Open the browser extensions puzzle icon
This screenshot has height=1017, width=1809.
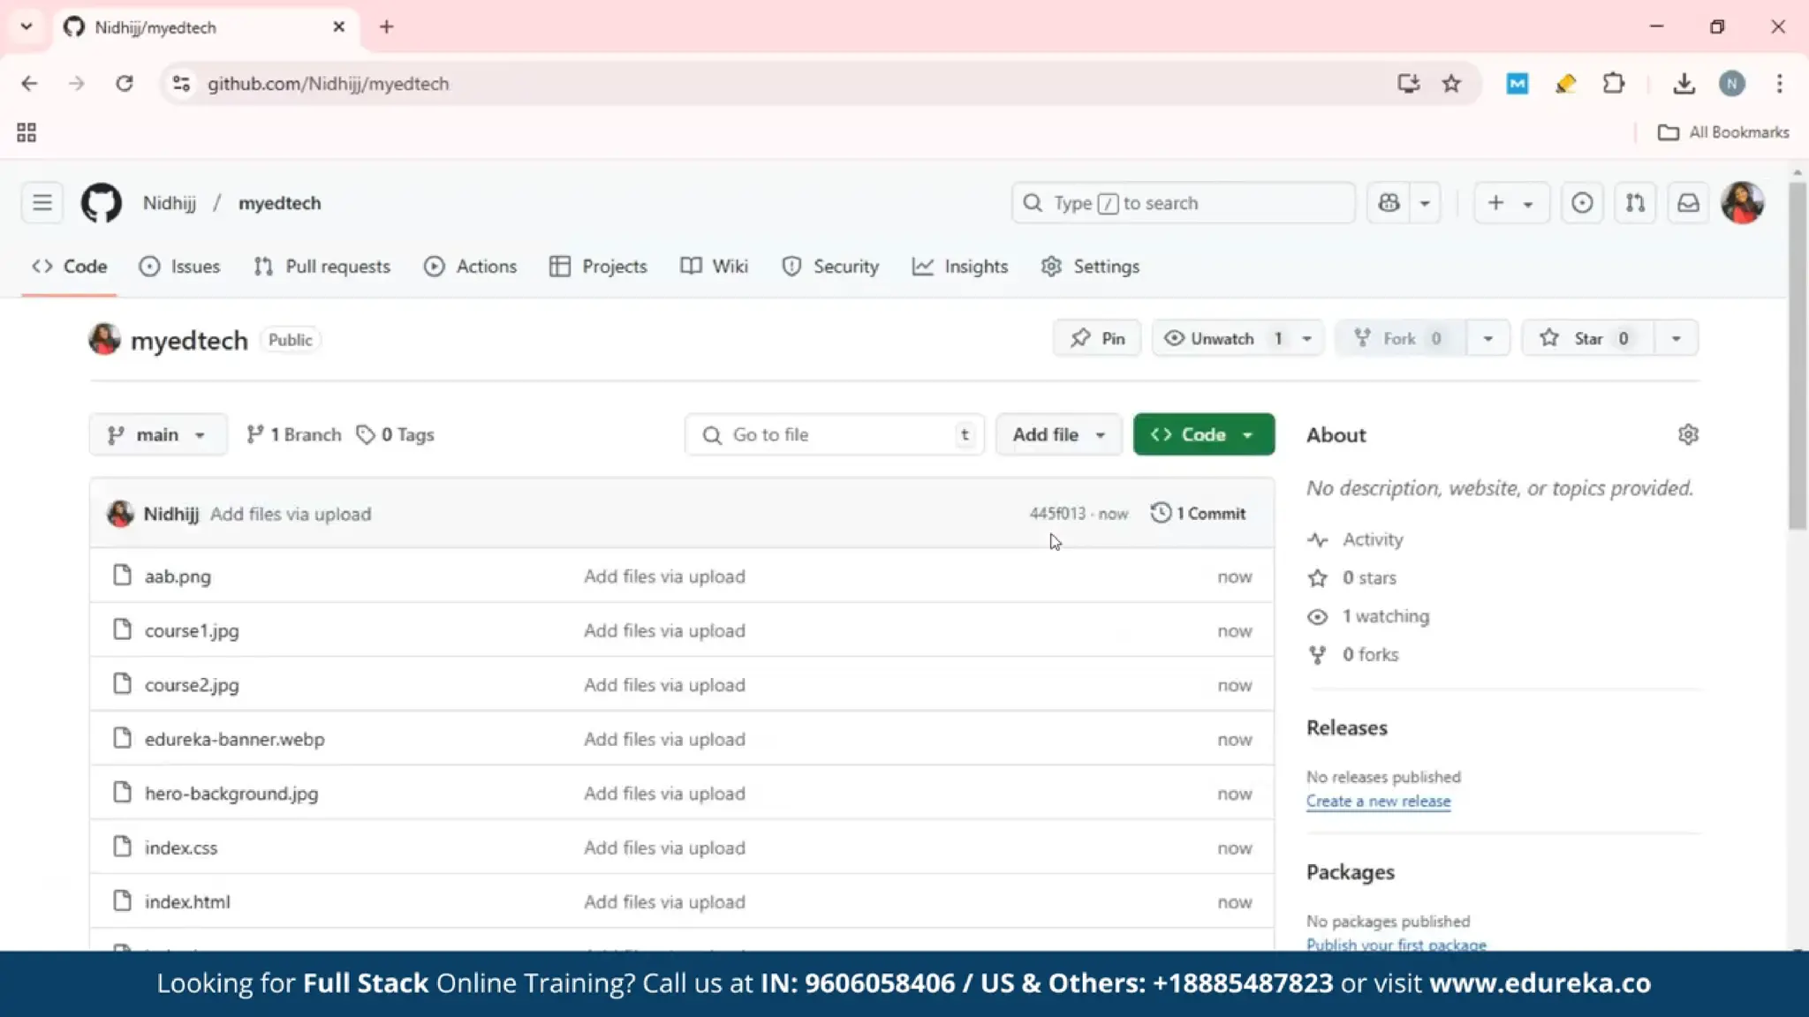pyautogui.click(x=1613, y=83)
